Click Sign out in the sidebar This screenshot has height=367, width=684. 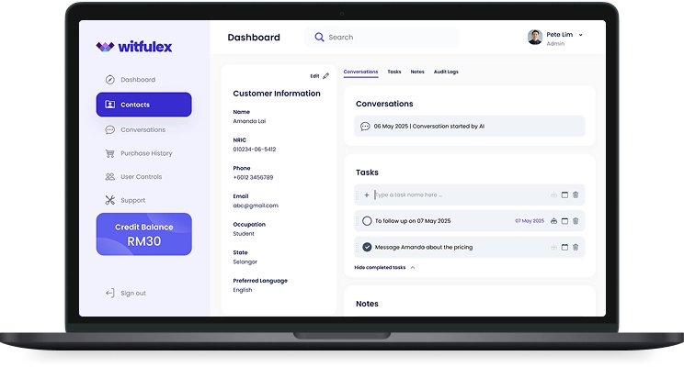(x=132, y=293)
